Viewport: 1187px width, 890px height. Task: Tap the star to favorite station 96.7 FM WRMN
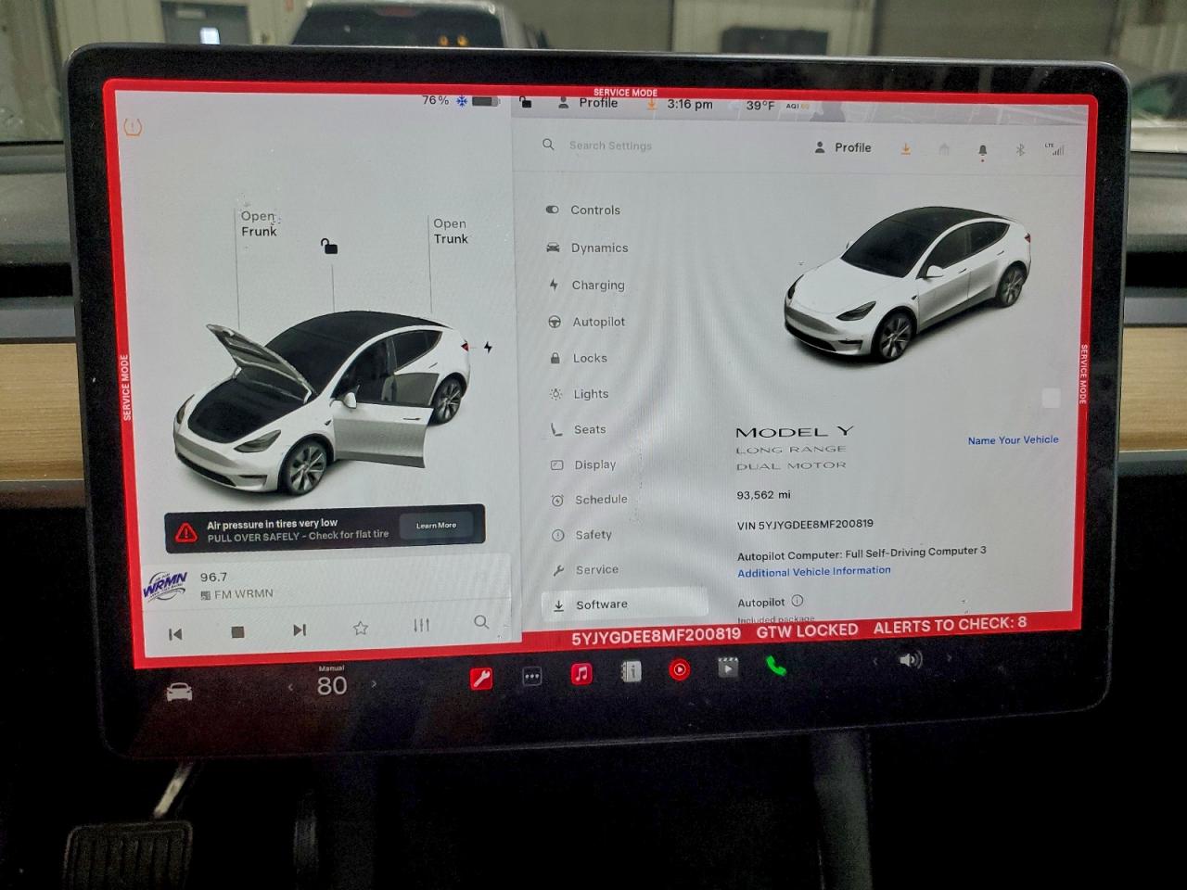(360, 628)
